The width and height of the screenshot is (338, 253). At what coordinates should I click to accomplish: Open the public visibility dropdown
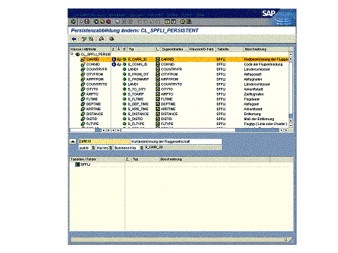[94, 148]
